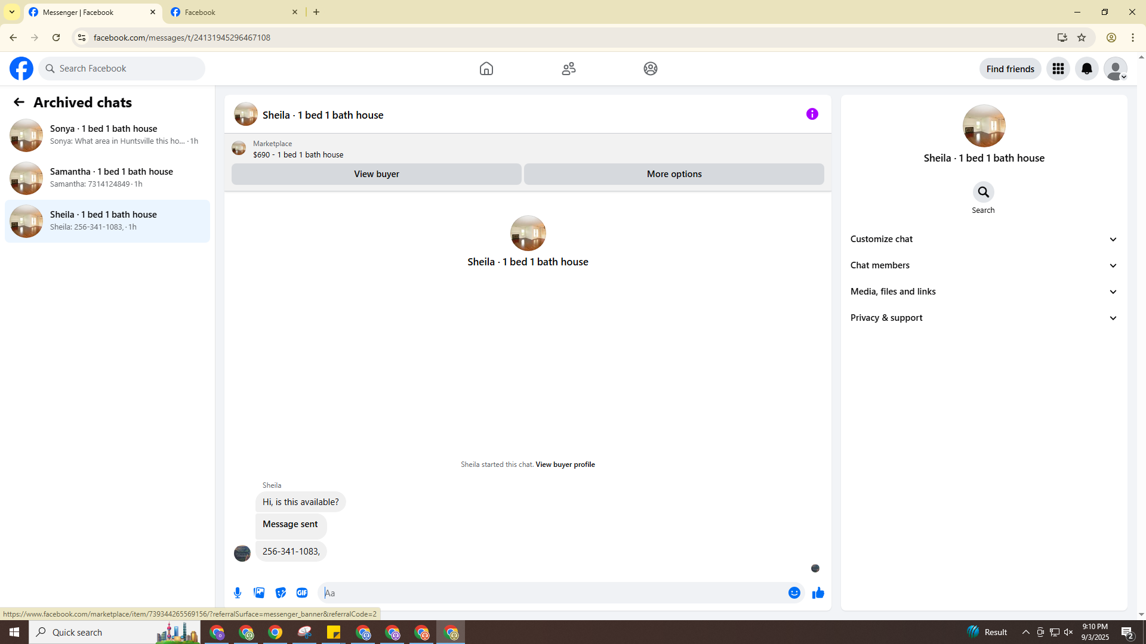Click the browser back arrow
The height and width of the screenshot is (644, 1146).
point(13,38)
